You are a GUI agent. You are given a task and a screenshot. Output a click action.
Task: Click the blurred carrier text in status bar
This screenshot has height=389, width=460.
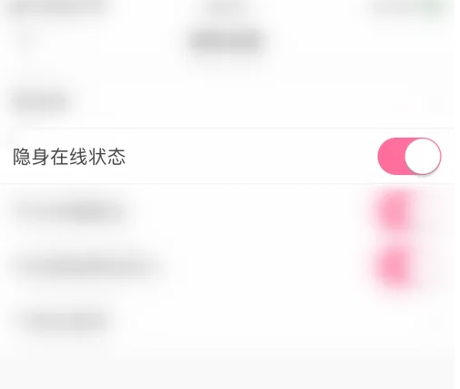coord(57,6)
